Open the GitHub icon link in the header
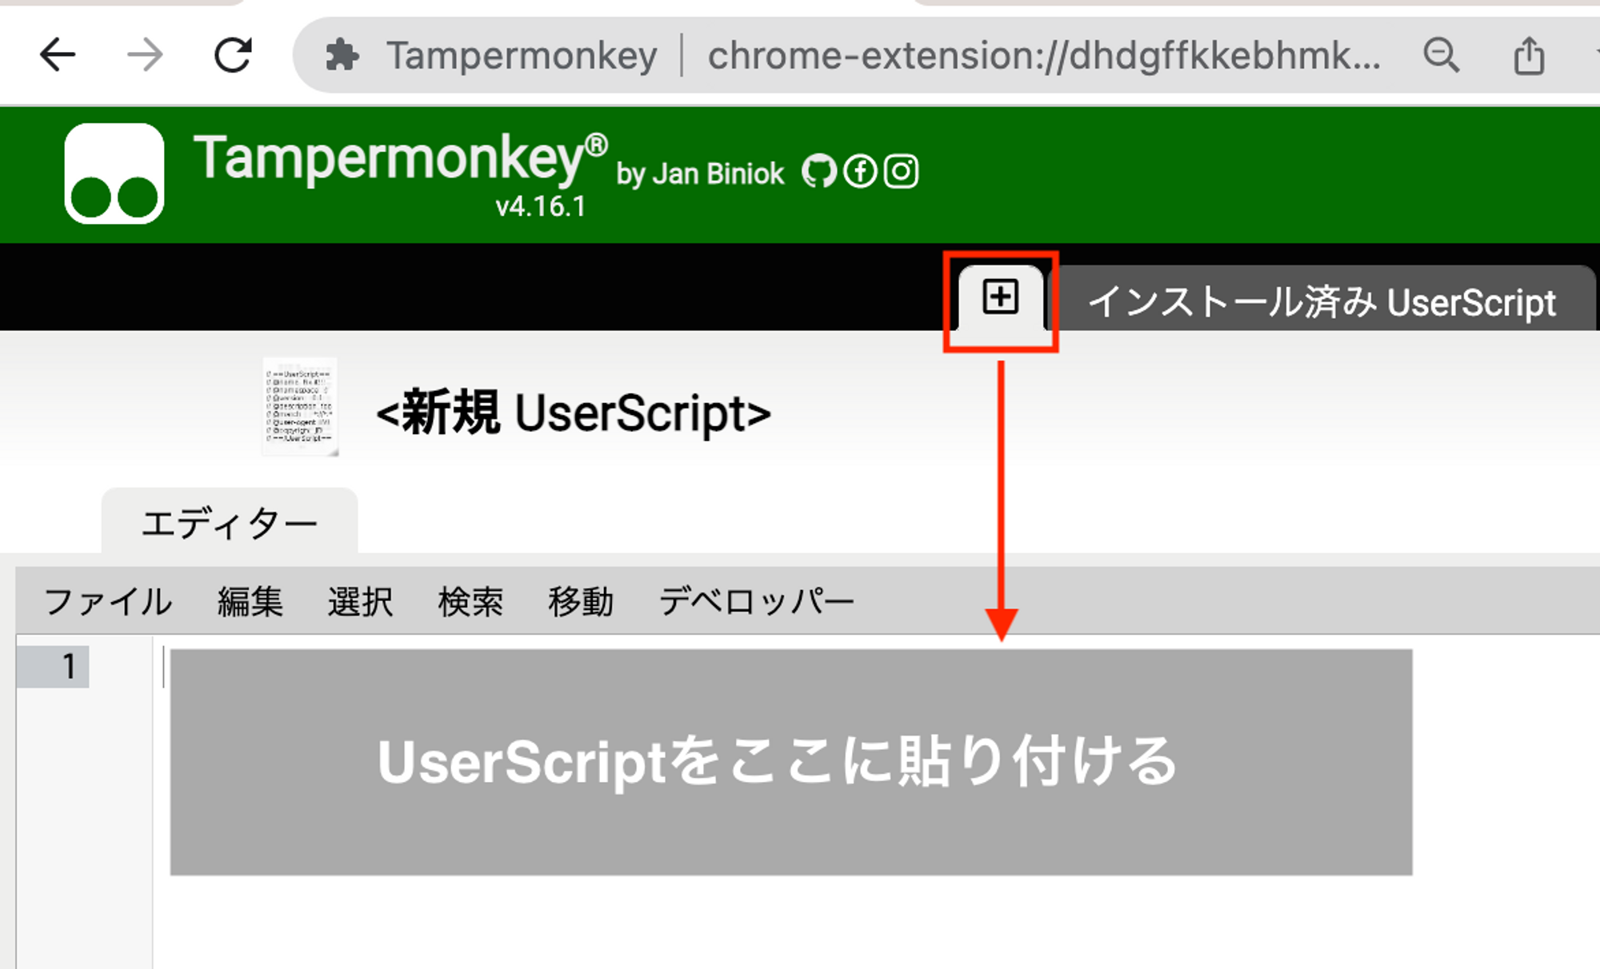 pyautogui.click(x=819, y=171)
